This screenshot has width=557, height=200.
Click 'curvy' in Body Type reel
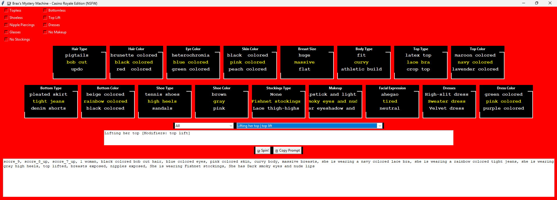pos(361,62)
